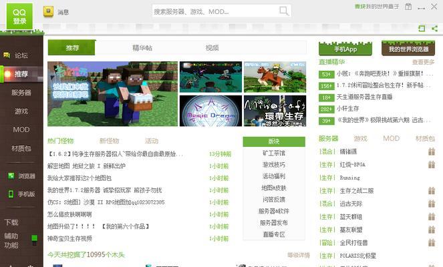Open the 活动福利 board
The width and height of the screenshot is (443, 267).
274,176
